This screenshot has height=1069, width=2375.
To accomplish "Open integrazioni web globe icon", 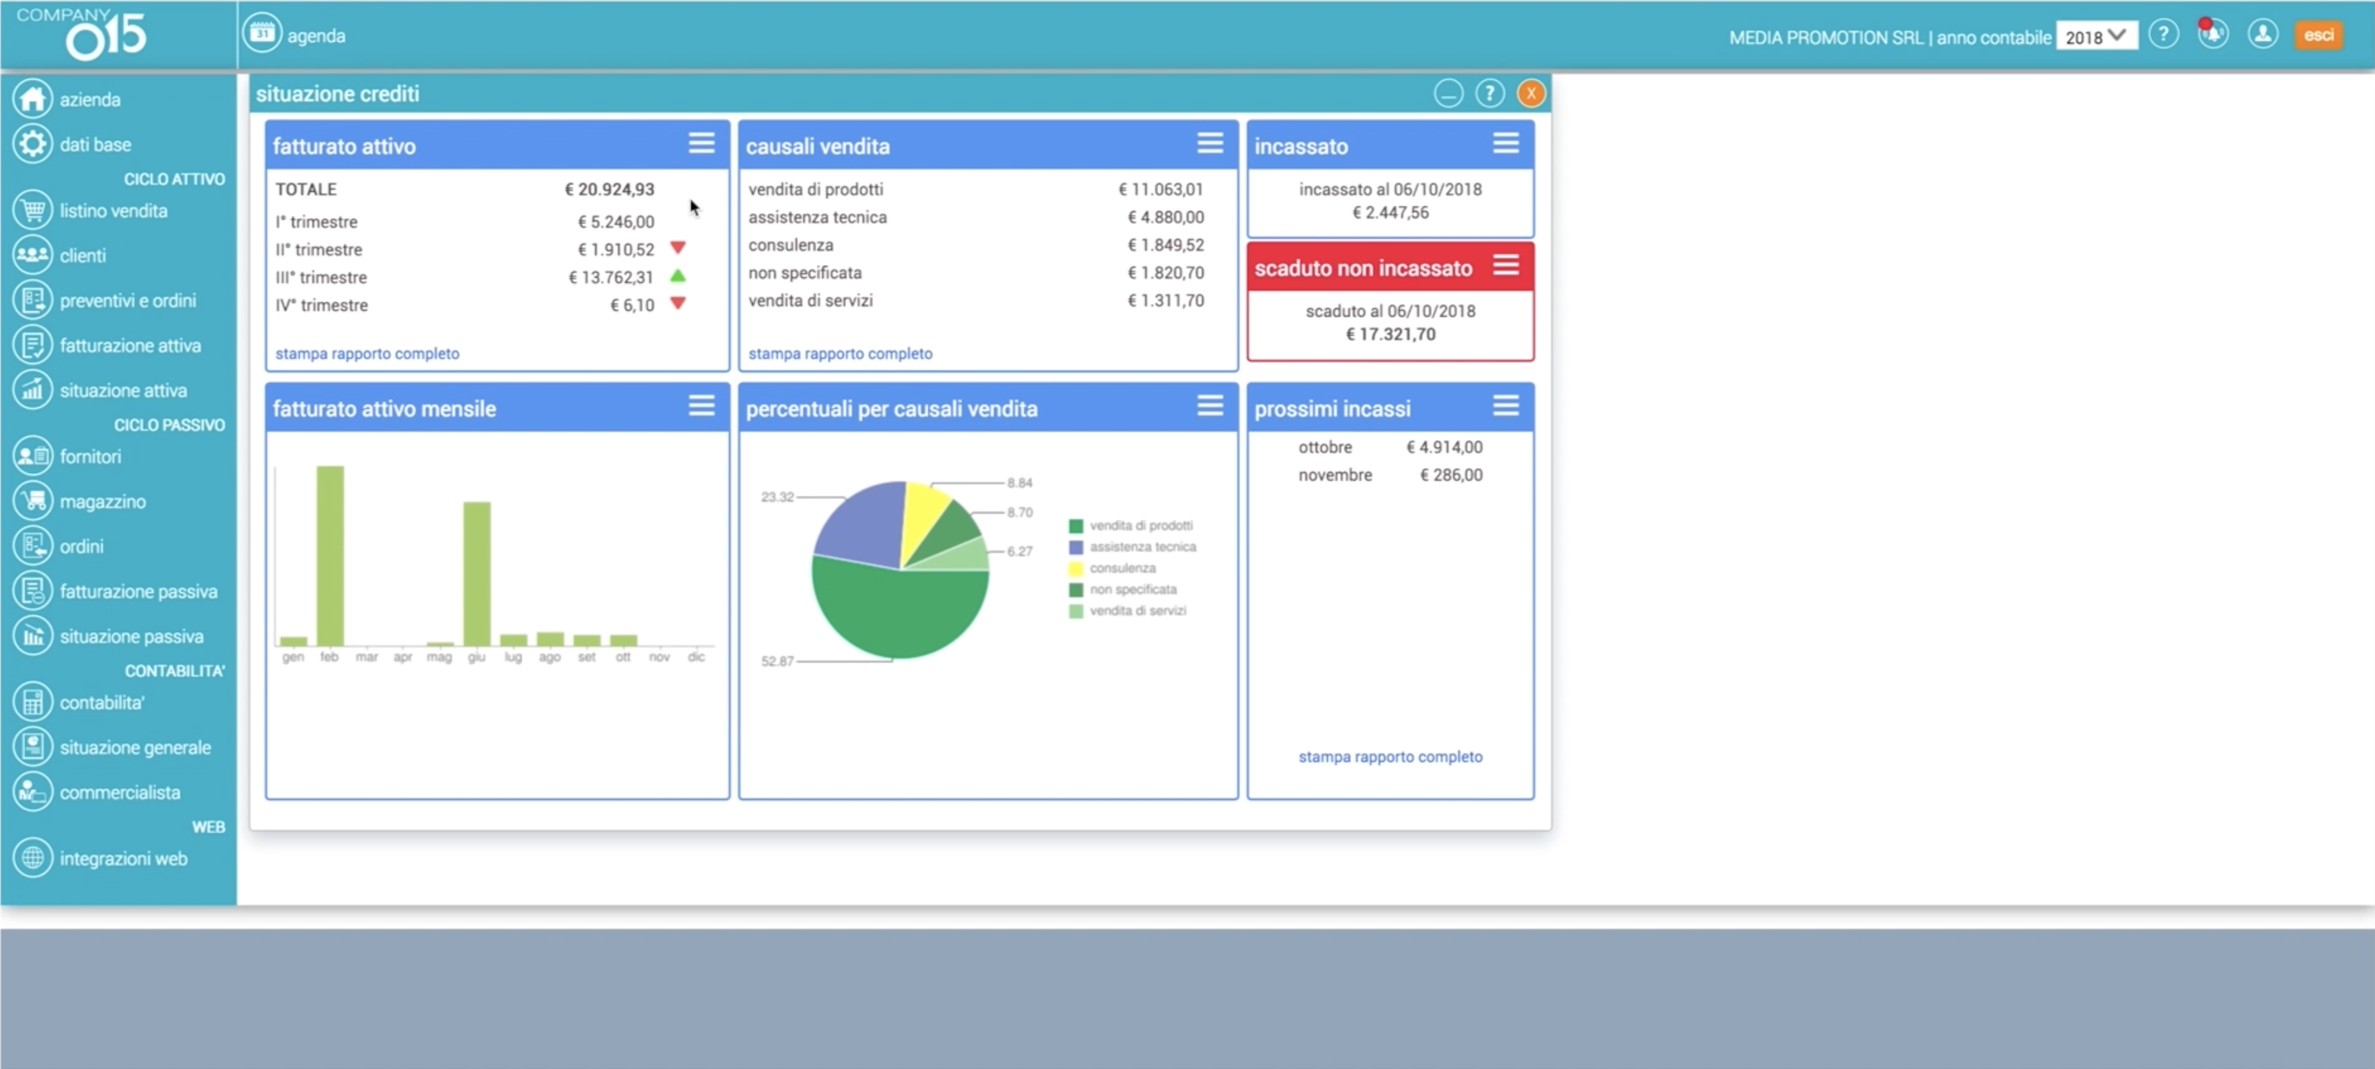I will 34,858.
